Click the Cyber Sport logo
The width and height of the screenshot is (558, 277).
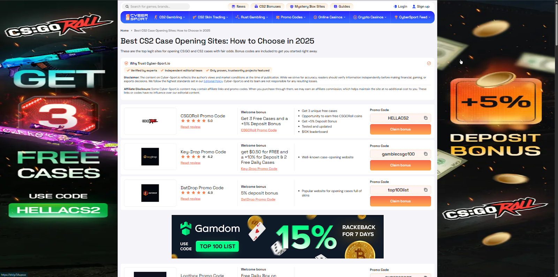[137, 17]
